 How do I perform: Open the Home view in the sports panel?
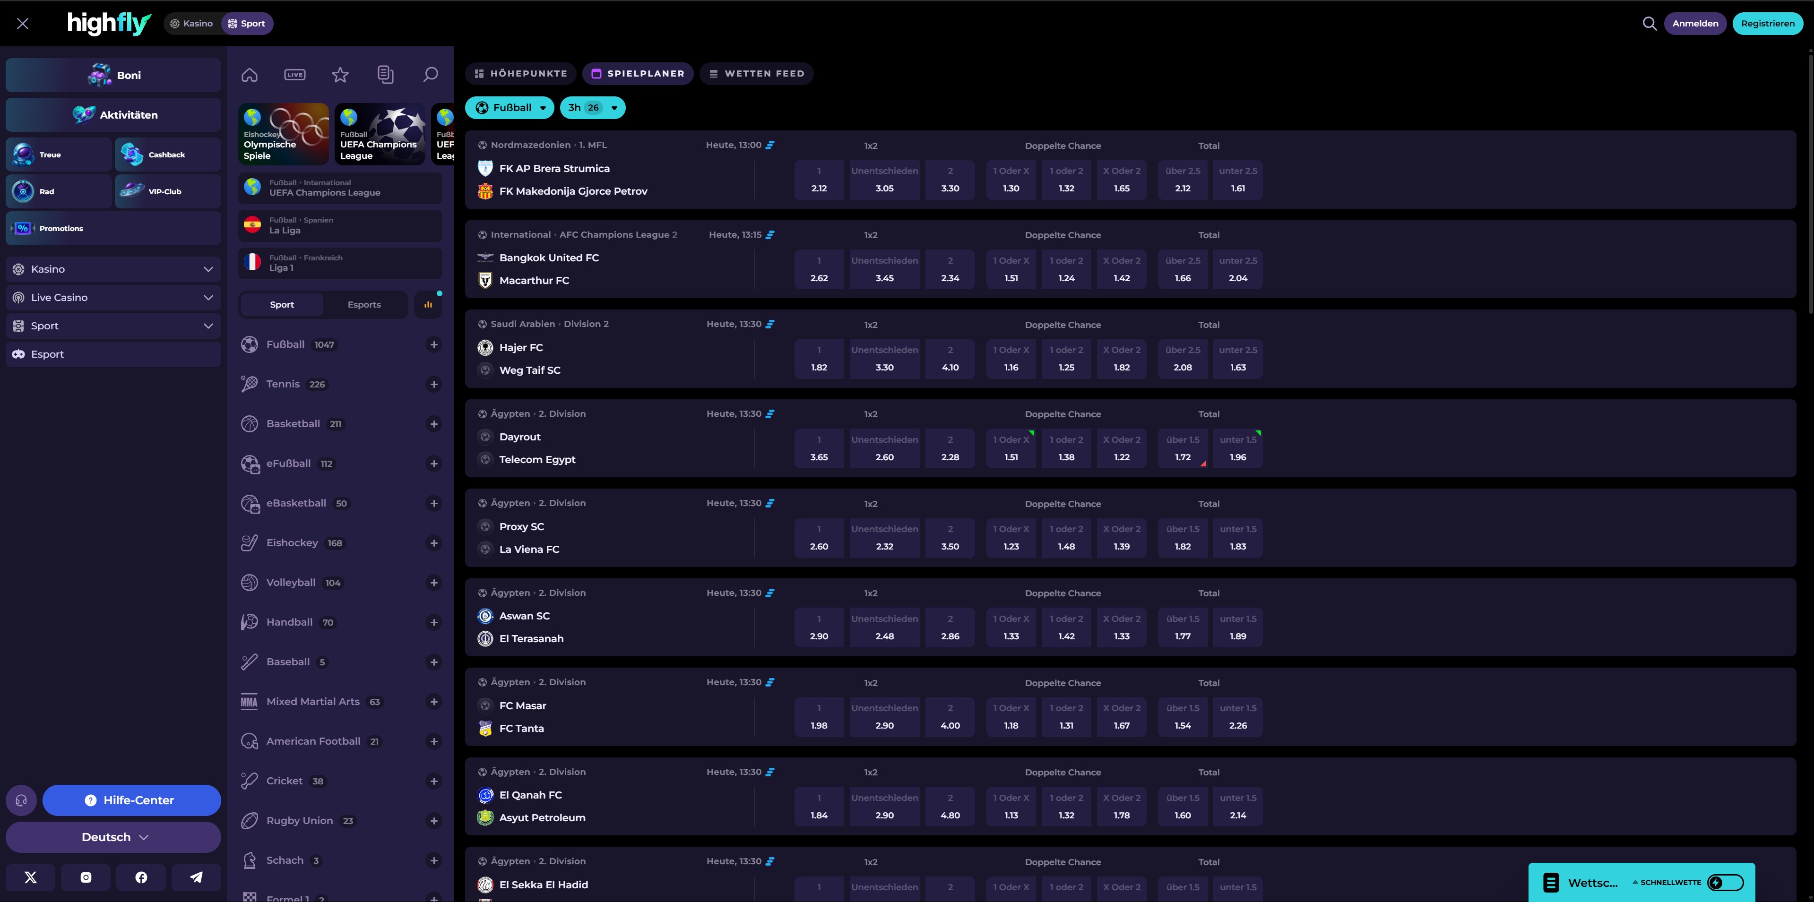(249, 74)
